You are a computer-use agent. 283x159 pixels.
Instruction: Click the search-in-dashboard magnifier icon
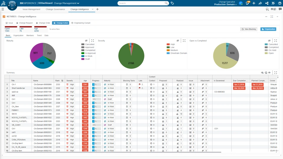tap(267, 9)
